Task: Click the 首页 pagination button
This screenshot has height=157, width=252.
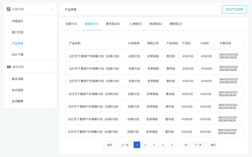Action: click(x=110, y=145)
